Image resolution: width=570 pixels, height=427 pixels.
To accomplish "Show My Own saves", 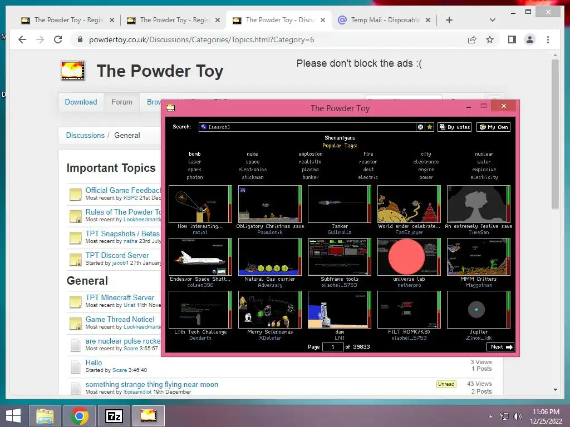I will click(494, 127).
